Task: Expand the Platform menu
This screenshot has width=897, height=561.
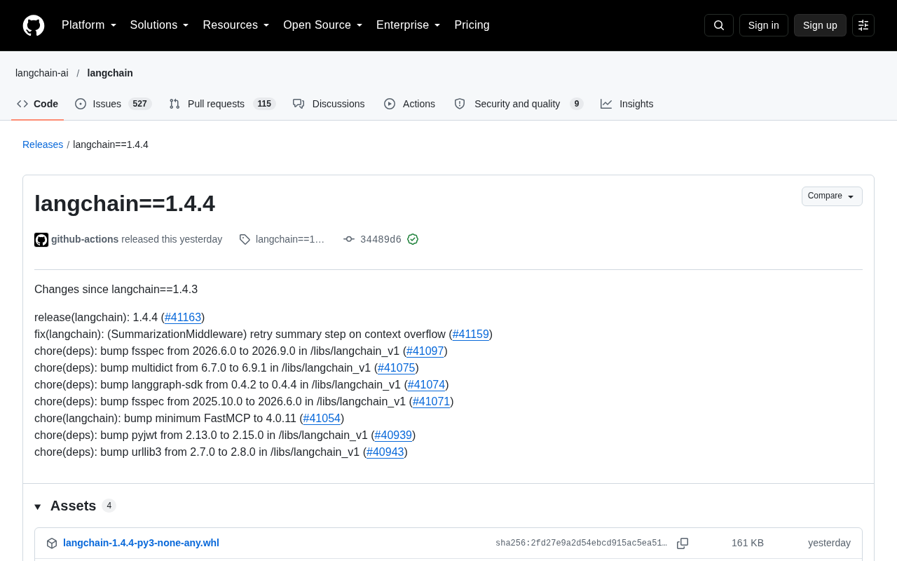Action: click(89, 25)
